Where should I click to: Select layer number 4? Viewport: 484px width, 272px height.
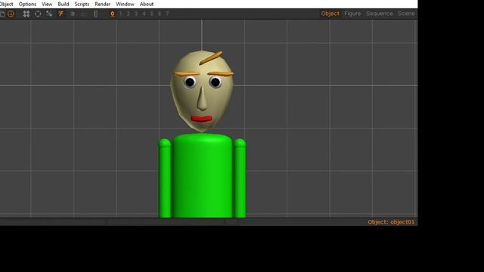[x=144, y=14]
